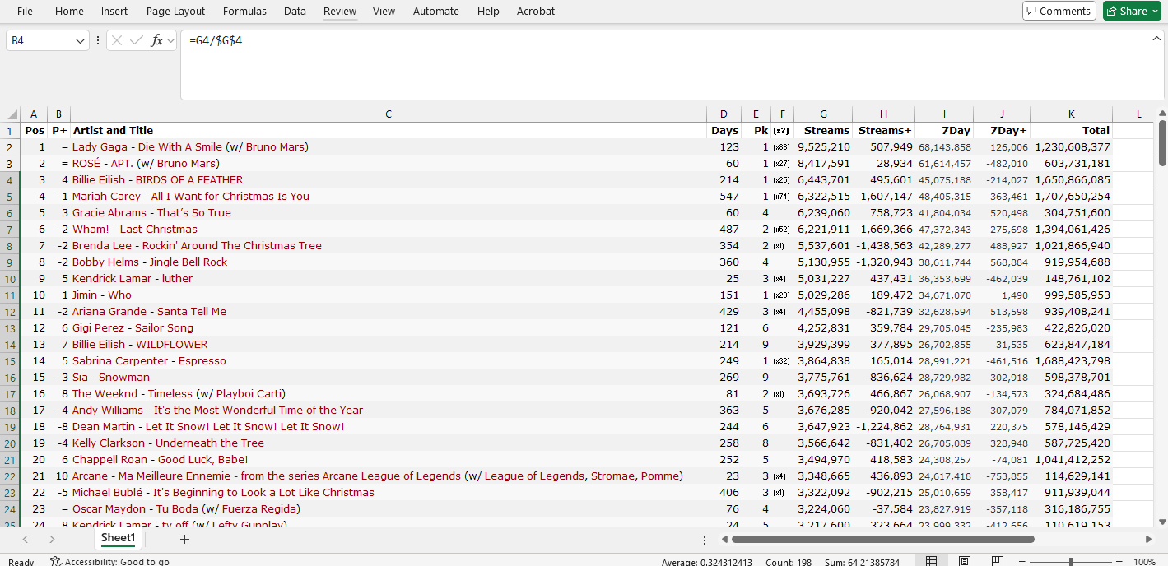Viewport: 1168px width, 566px height.
Task: Switch to Page Break Preview icon
Action: tap(998, 562)
